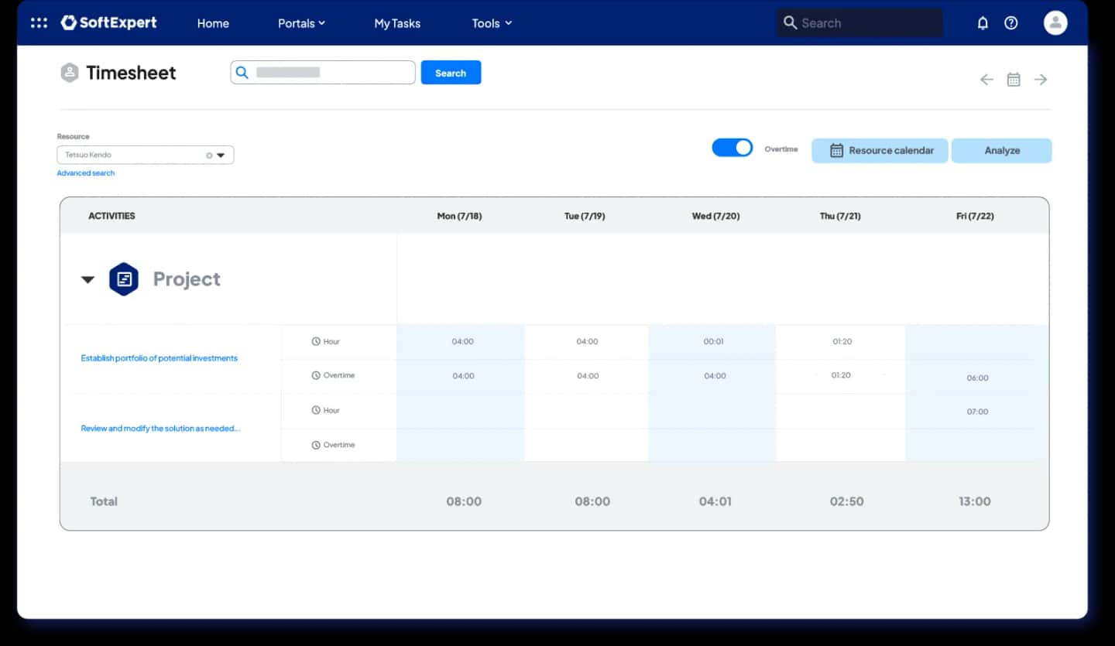This screenshot has height=646, width=1115.
Task: Go to previous week arrow
Action: click(x=986, y=80)
